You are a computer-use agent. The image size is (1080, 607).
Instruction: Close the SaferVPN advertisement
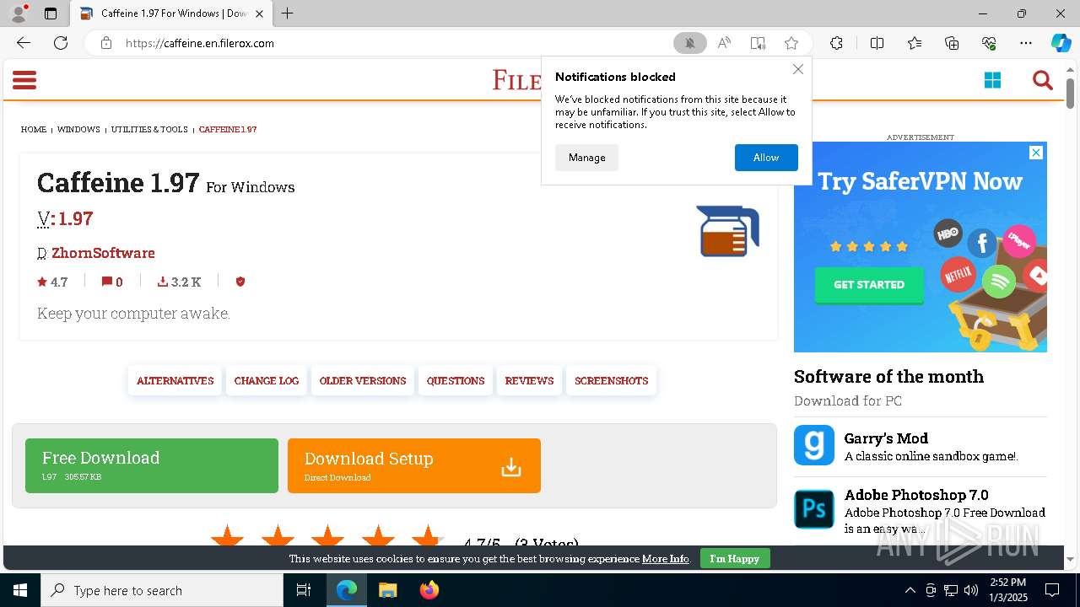coord(1036,153)
